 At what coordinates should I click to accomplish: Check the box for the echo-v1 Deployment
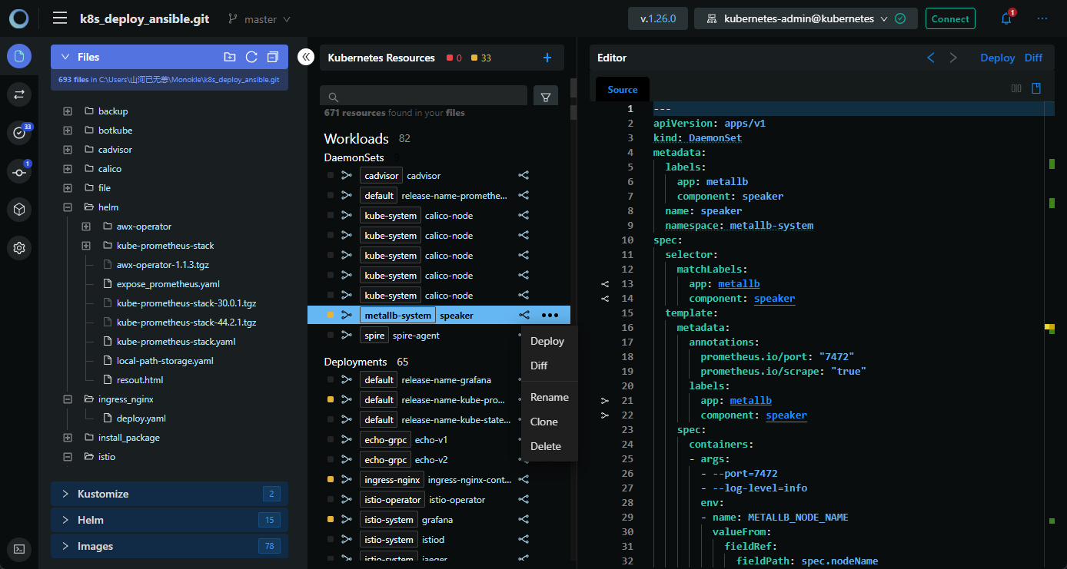click(331, 440)
